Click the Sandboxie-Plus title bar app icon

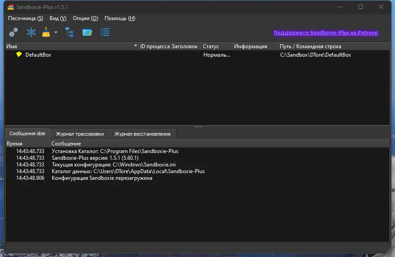click(x=11, y=7)
